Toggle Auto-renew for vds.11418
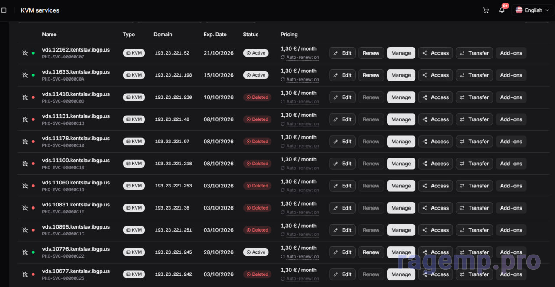 [300, 101]
